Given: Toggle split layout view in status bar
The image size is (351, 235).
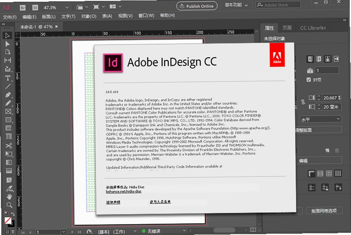Looking at the screenshot, I should click(253, 230).
